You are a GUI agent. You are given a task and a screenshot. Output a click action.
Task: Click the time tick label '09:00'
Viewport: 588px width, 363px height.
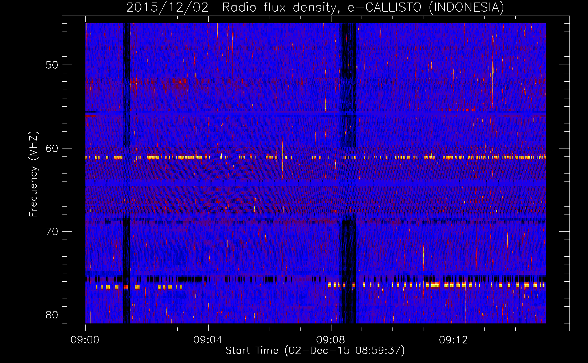85,340
